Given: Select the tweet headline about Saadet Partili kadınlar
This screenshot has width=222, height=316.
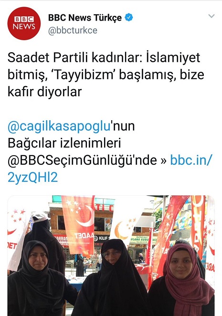Looking at the screenshot, I should click(x=106, y=75).
